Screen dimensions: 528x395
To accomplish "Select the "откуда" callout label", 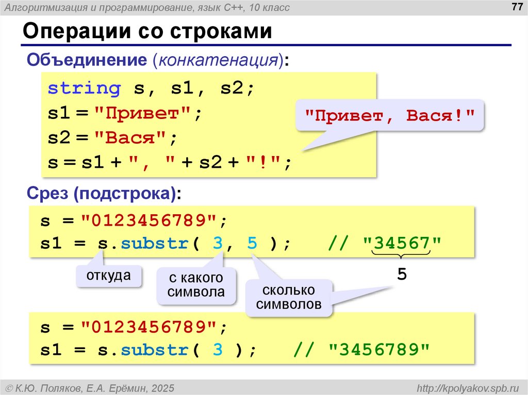I will [108, 276].
